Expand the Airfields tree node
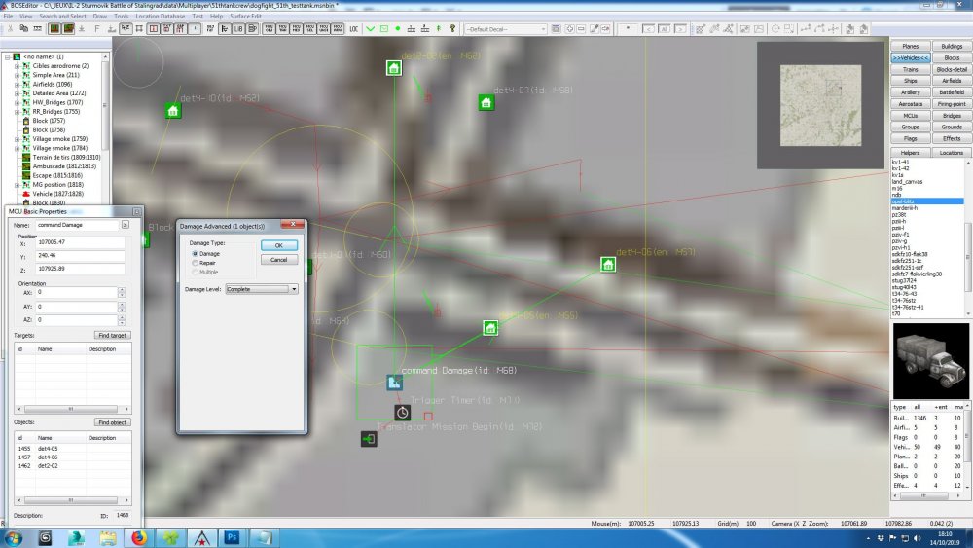973x548 pixels. point(17,84)
